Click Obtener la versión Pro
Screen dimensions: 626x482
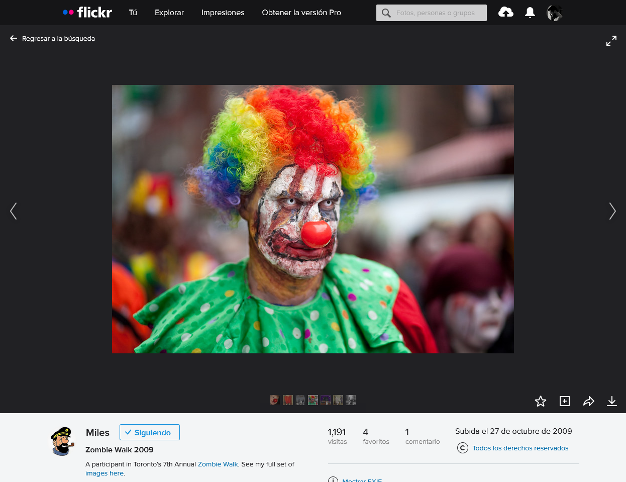(x=301, y=13)
